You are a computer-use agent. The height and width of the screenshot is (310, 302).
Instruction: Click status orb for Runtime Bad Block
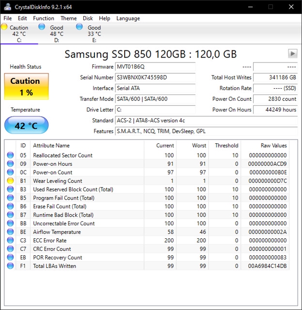(10, 215)
